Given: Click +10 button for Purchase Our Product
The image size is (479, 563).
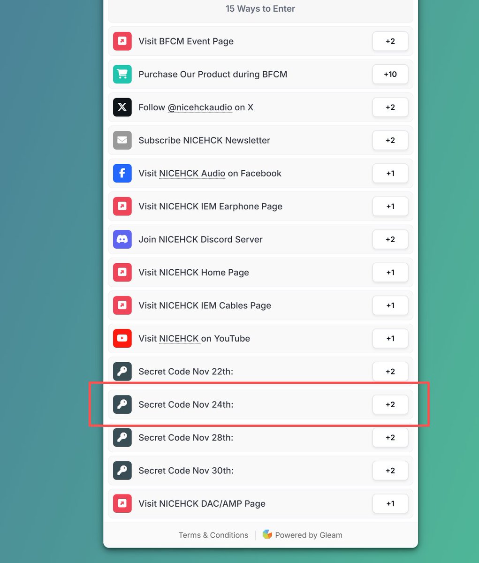Looking at the screenshot, I should point(390,74).
